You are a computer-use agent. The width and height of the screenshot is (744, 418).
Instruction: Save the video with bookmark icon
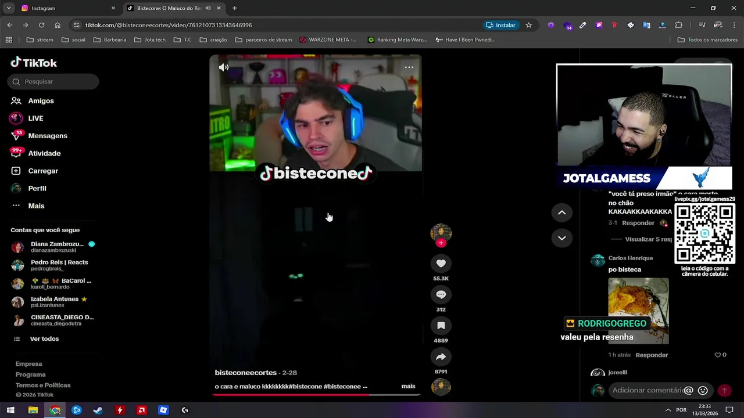coord(441,326)
